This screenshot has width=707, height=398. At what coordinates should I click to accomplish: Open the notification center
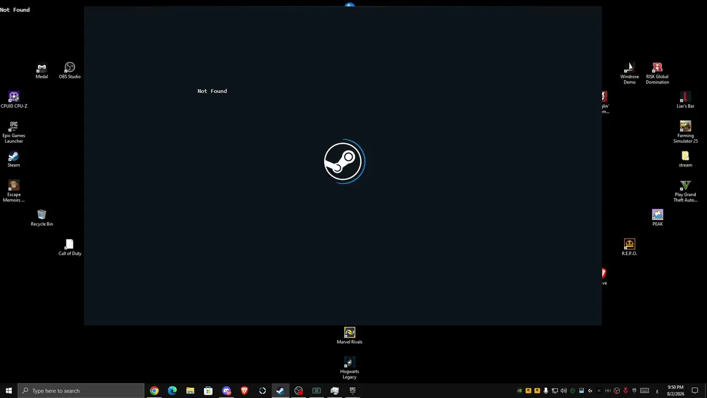click(695, 391)
